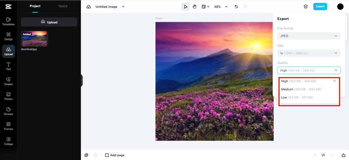Undo the last action
Viewport: 349px width, 160px height.
pos(236,7)
